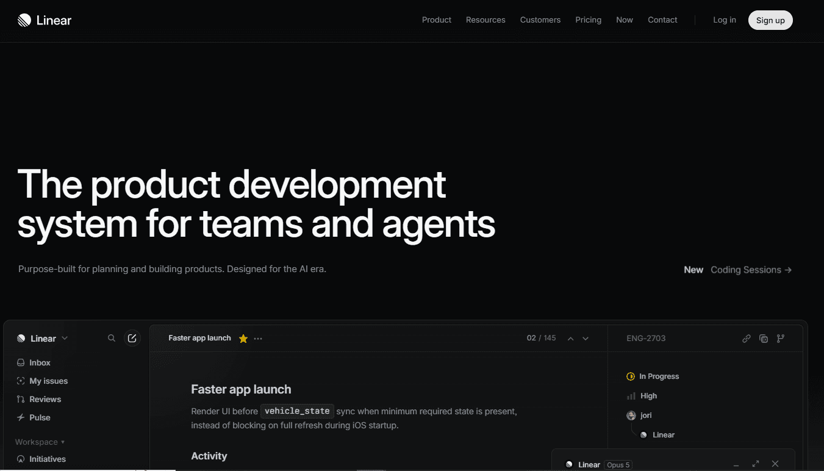Click the High priority bars icon
Image resolution: width=824 pixels, height=471 pixels.
631,396
